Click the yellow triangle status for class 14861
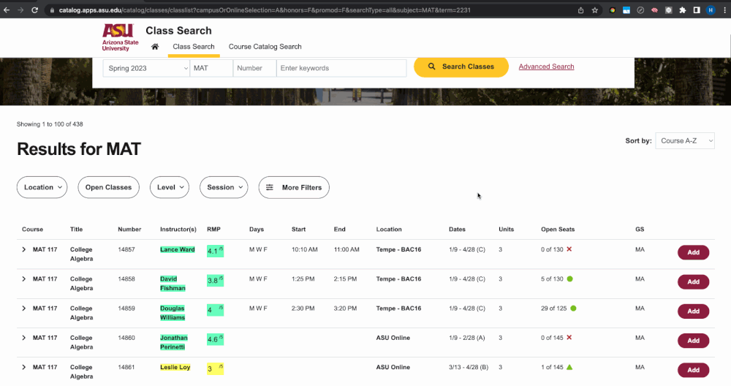This screenshot has width=731, height=386. (x=569, y=367)
